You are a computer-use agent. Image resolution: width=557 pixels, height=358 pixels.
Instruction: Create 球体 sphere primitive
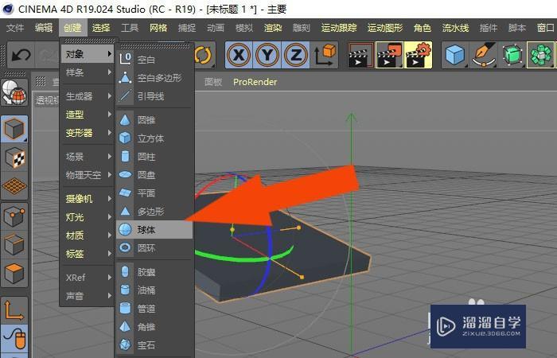154,230
